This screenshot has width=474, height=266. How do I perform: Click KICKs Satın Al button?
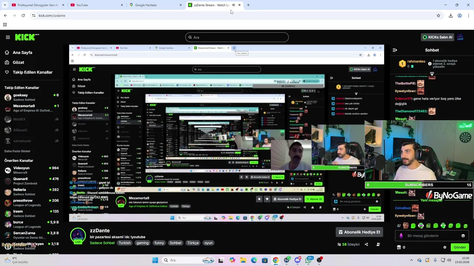438,37
